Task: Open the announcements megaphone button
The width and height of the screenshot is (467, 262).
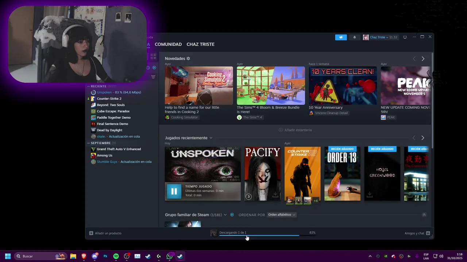Action: point(341,37)
